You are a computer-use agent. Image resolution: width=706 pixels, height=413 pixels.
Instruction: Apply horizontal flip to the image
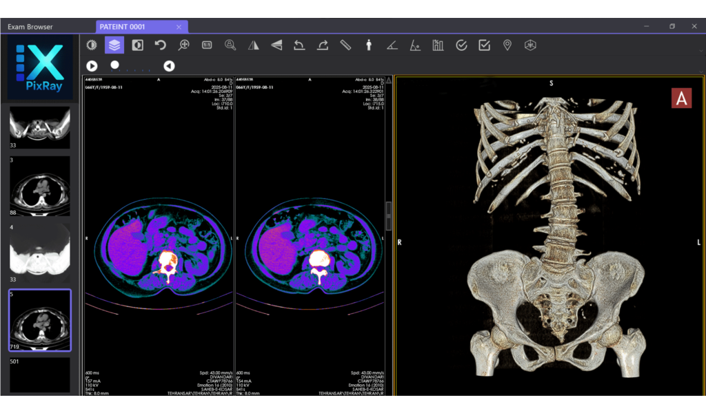pyautogui.click(x=254, y=45)
